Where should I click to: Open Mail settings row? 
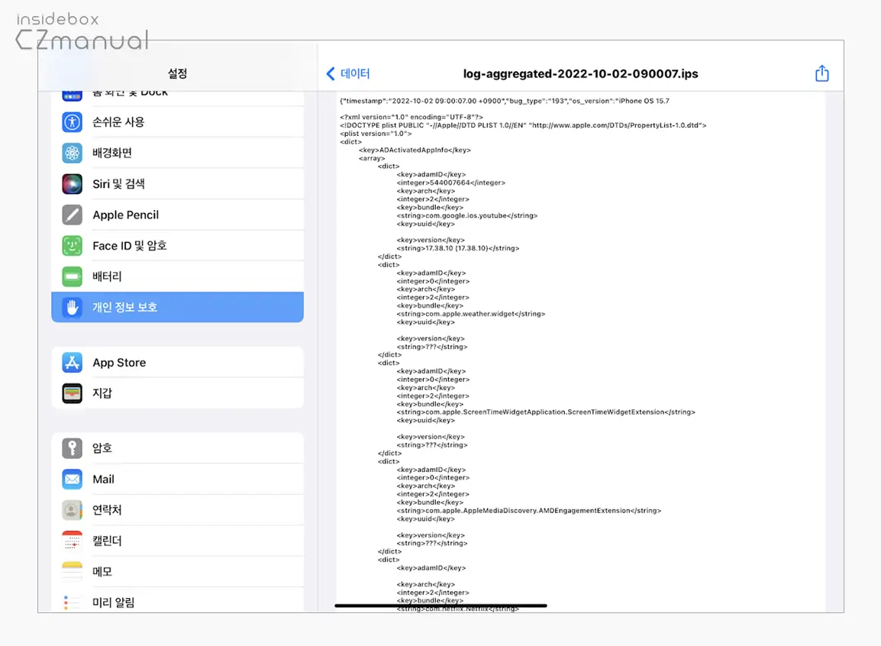tap(178, 480)
